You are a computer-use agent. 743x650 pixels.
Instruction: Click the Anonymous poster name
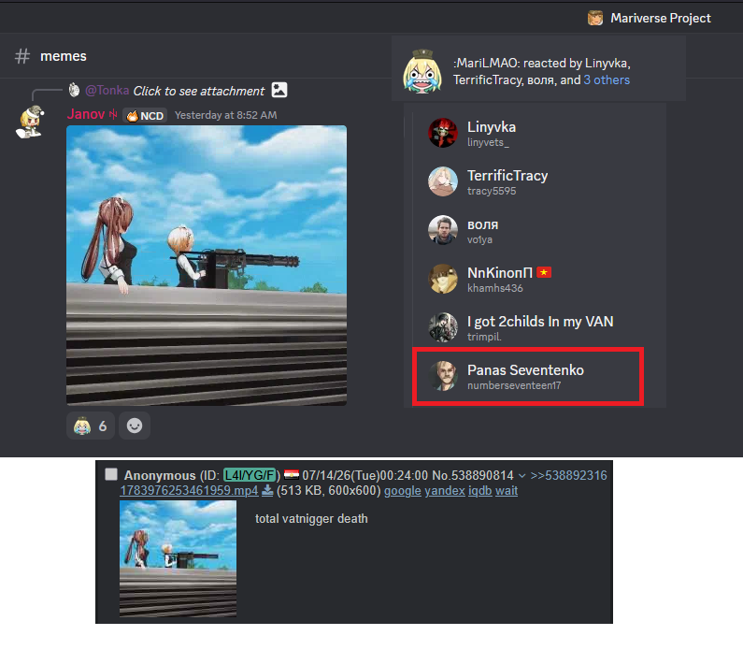coord(160,475)
